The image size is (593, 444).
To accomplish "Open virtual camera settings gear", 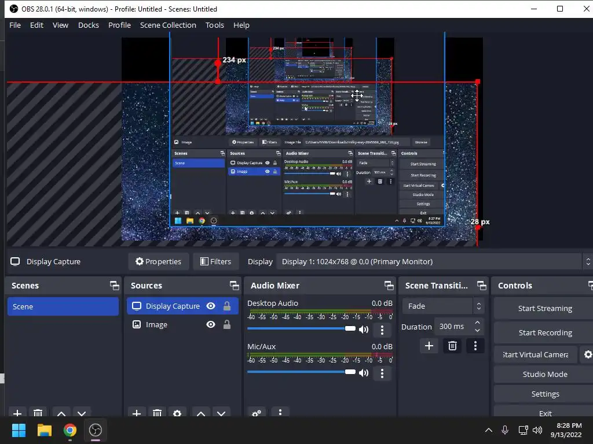I will pyautogui.click(x=587, y=355).
